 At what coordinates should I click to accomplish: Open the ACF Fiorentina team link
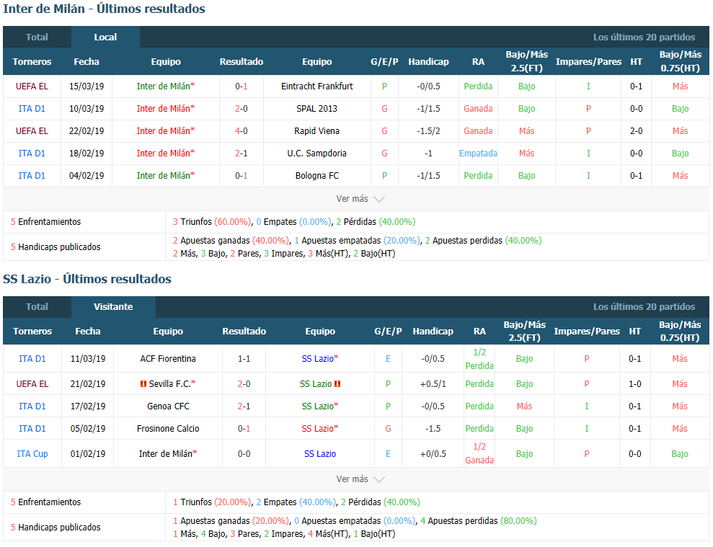point(168,359)
